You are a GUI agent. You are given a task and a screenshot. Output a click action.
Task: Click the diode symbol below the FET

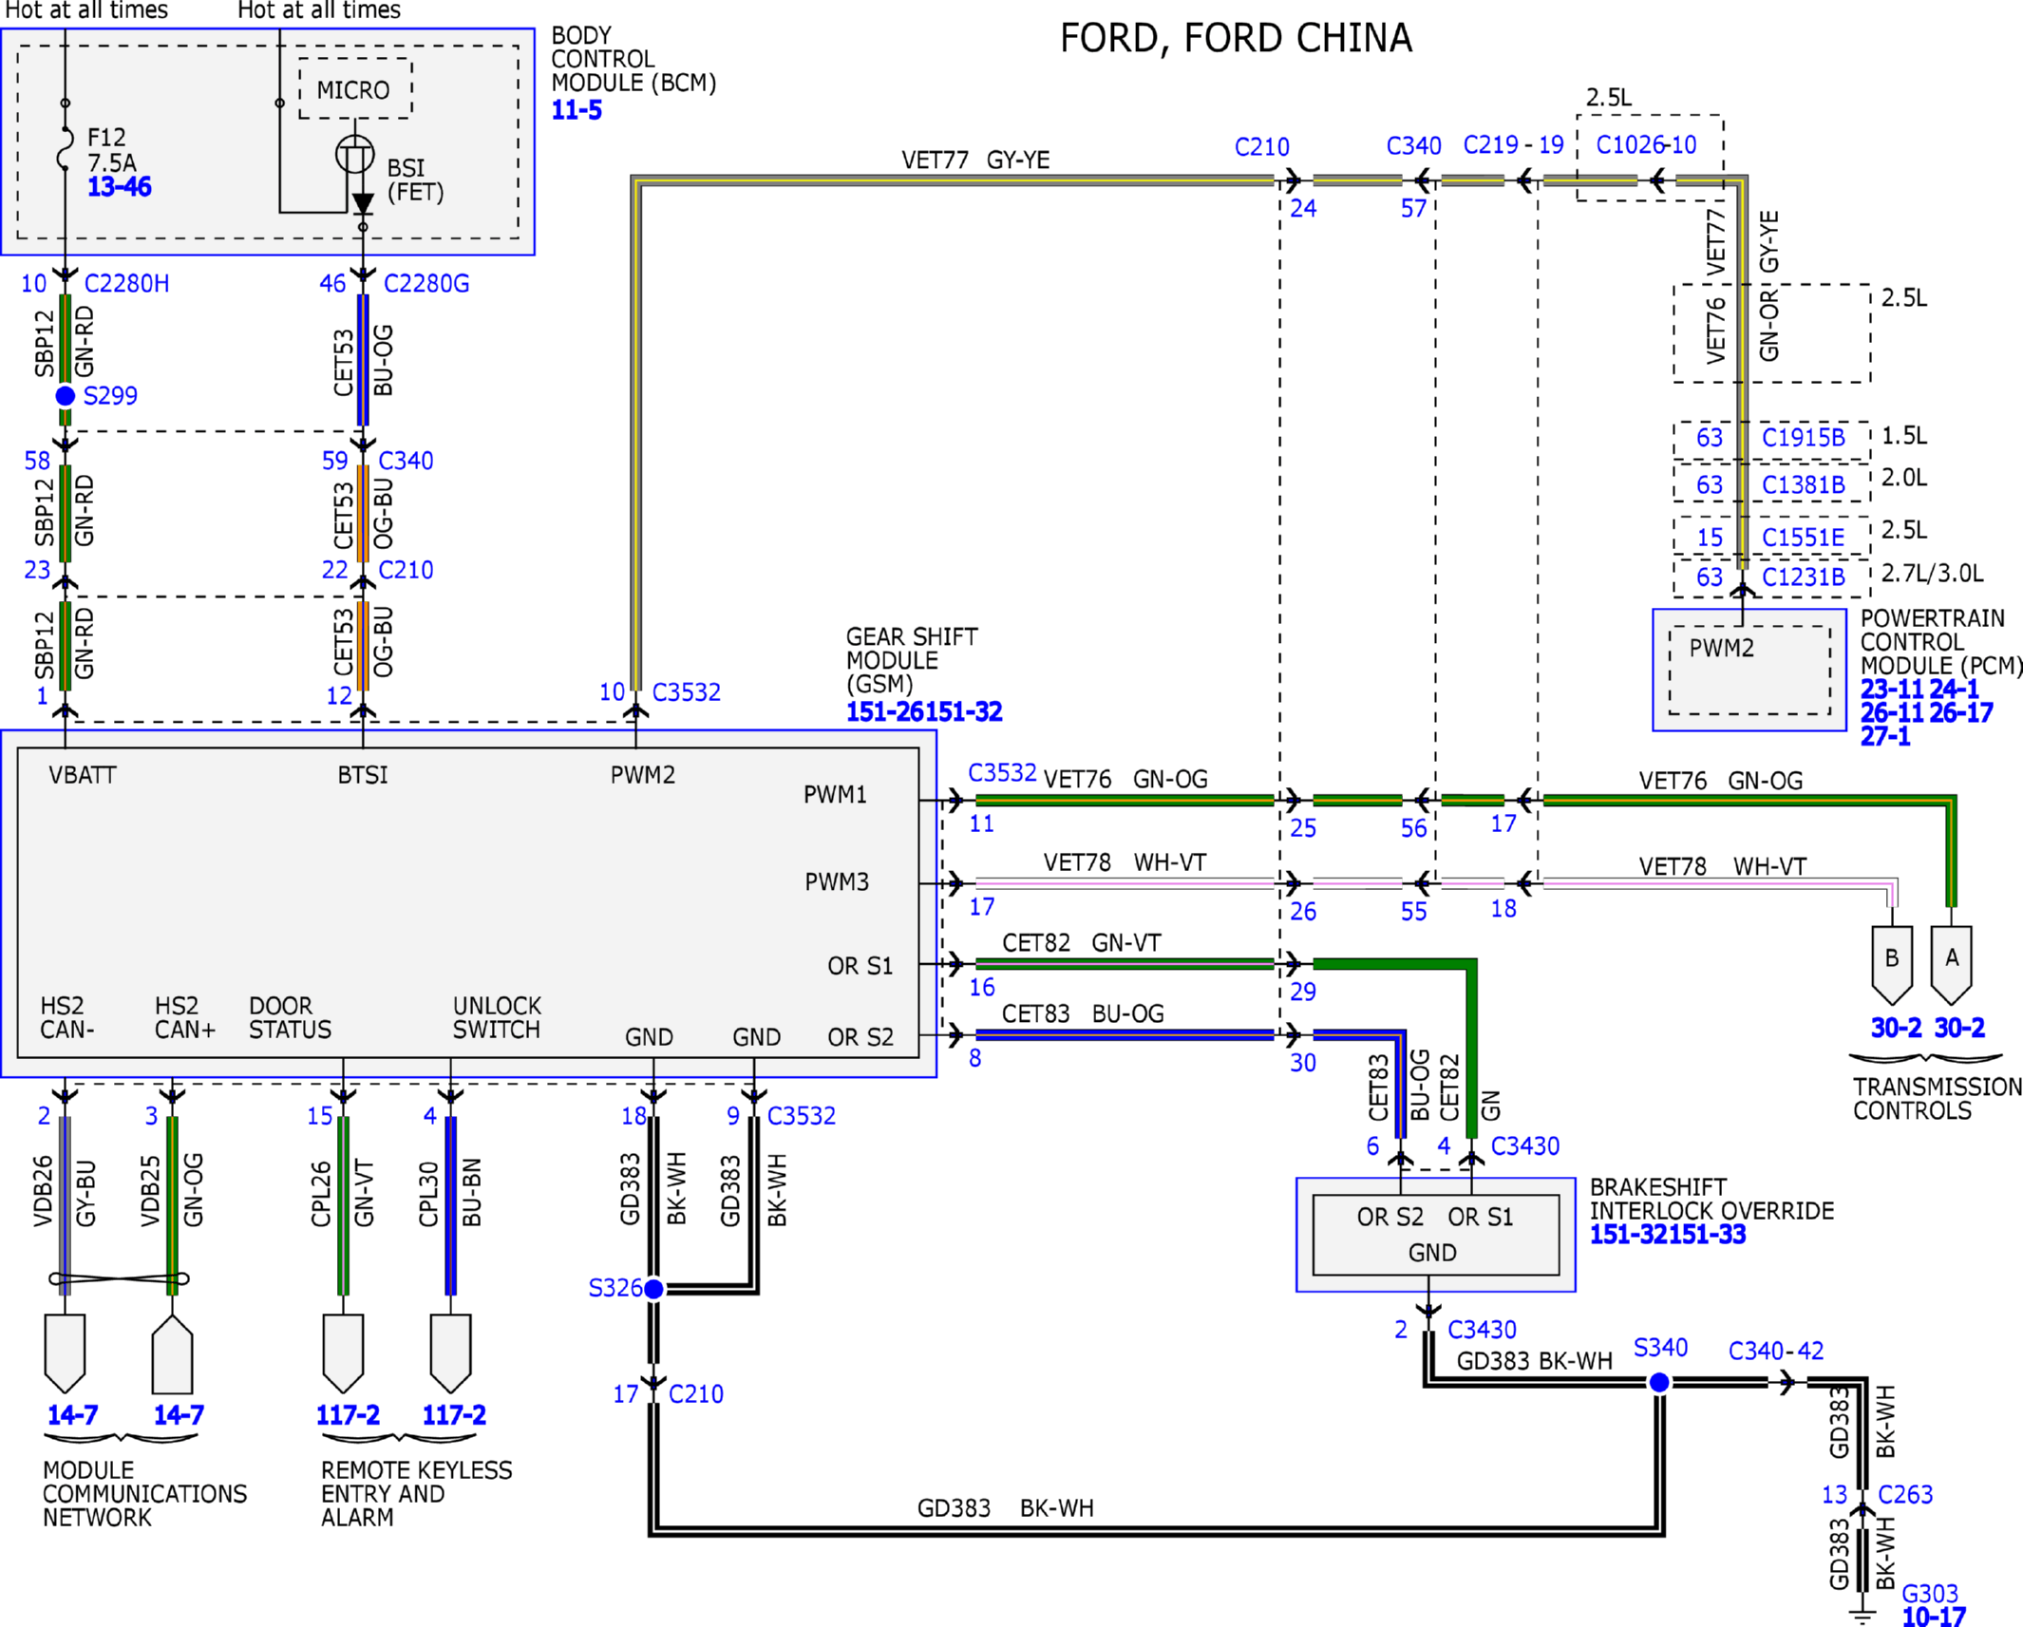[x=363, y=204]
